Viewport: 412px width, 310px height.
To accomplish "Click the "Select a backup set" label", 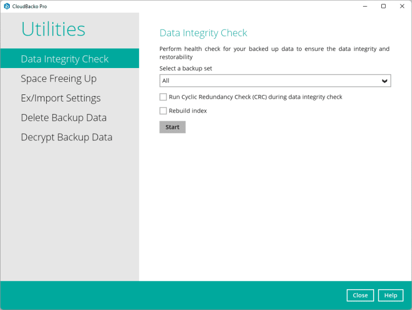I will pyautogui.click(x=186, y=69).
